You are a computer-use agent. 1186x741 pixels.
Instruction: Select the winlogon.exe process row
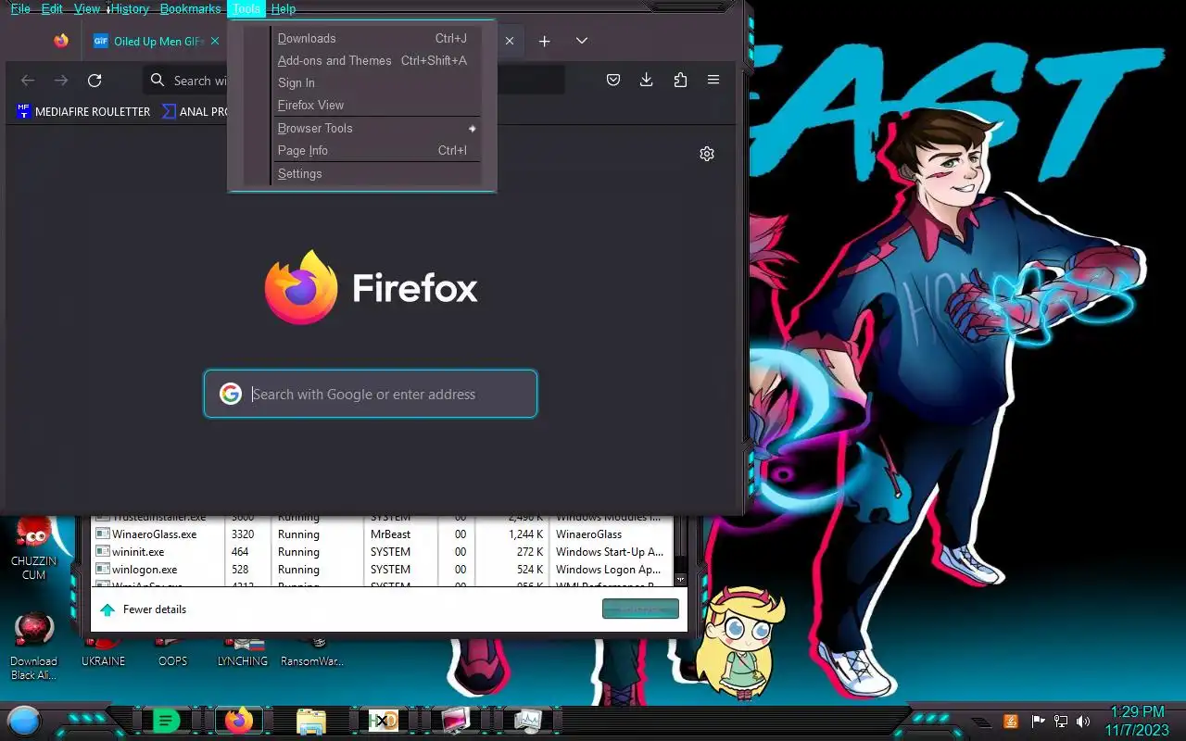click(x=382, y=570)
